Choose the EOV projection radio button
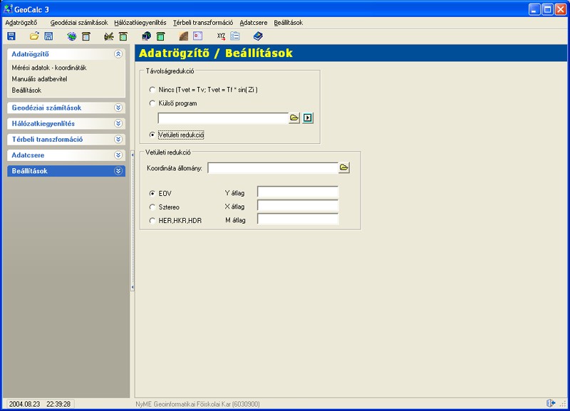This screenshot has height=411, width=570. [x=152, y=193]
